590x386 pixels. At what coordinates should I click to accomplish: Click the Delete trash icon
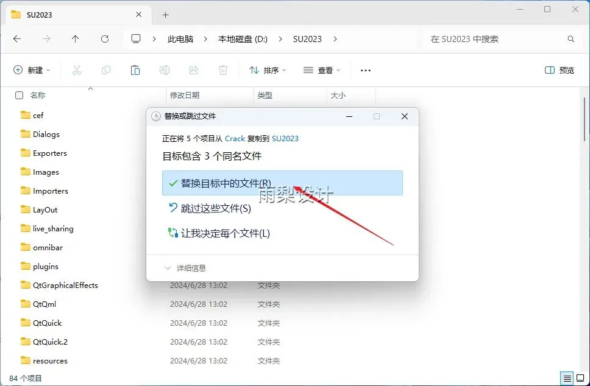[x=223, y=70]
